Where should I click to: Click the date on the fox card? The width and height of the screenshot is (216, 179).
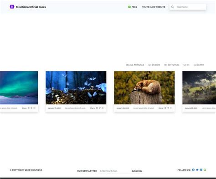coord(123,108)
